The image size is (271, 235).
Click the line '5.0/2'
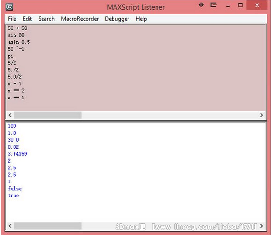click(14, 77)
